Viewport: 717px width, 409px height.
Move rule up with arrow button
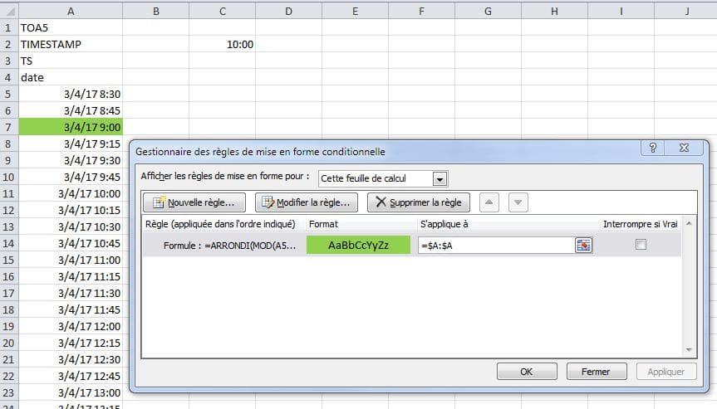coord(489,202)
